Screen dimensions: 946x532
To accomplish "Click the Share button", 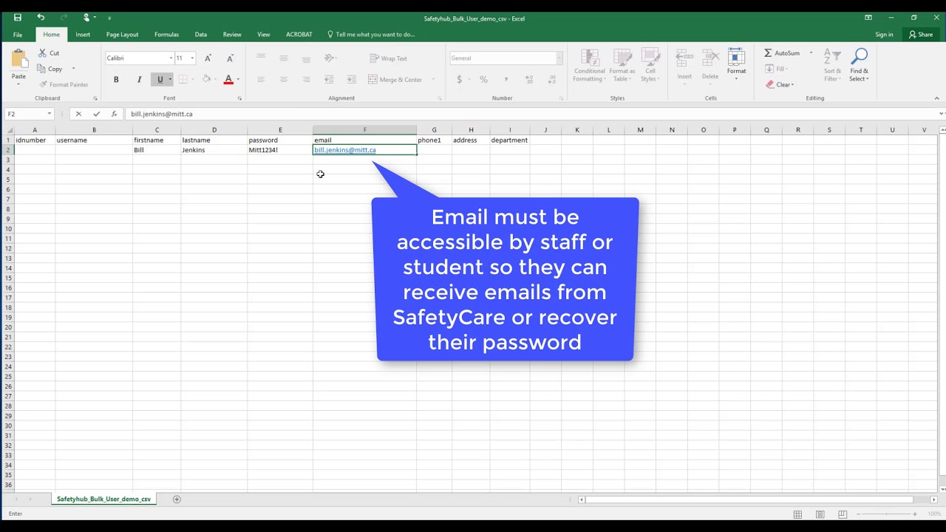I will point(921,35).
